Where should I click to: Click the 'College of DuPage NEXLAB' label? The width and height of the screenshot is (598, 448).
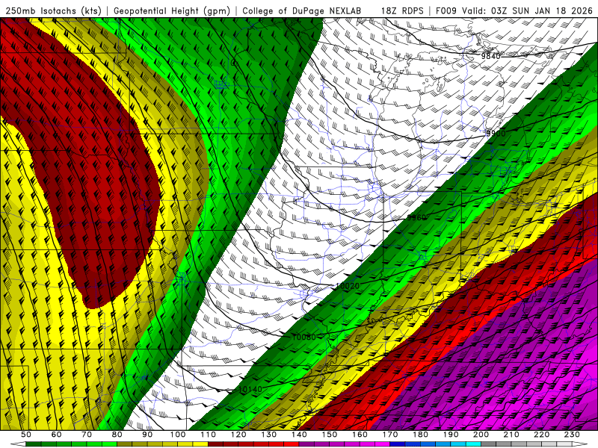click(x=302, y=11)
